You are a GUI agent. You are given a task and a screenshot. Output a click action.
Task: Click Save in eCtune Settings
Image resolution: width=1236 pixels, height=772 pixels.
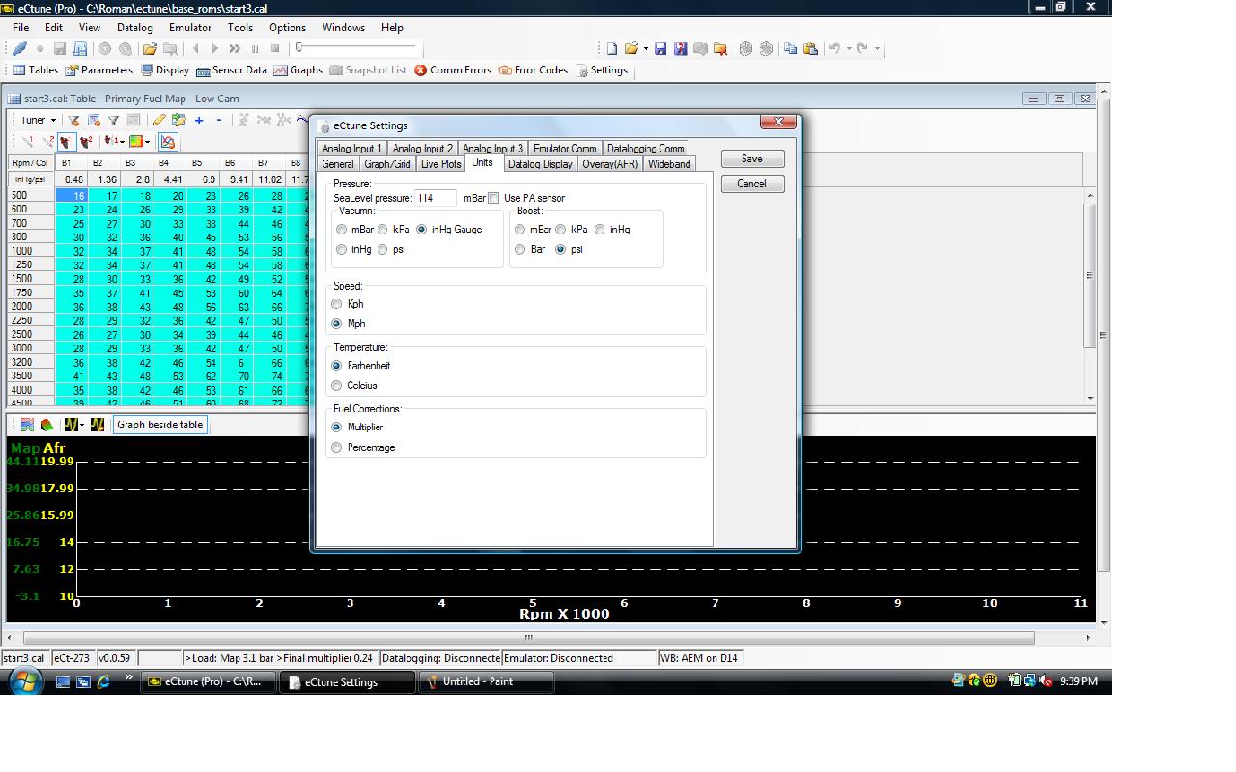click(752, 158)
